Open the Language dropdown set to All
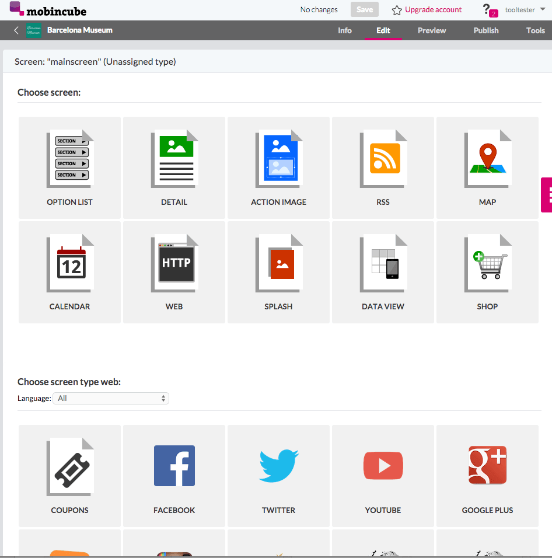 click(x=111, y=398)
